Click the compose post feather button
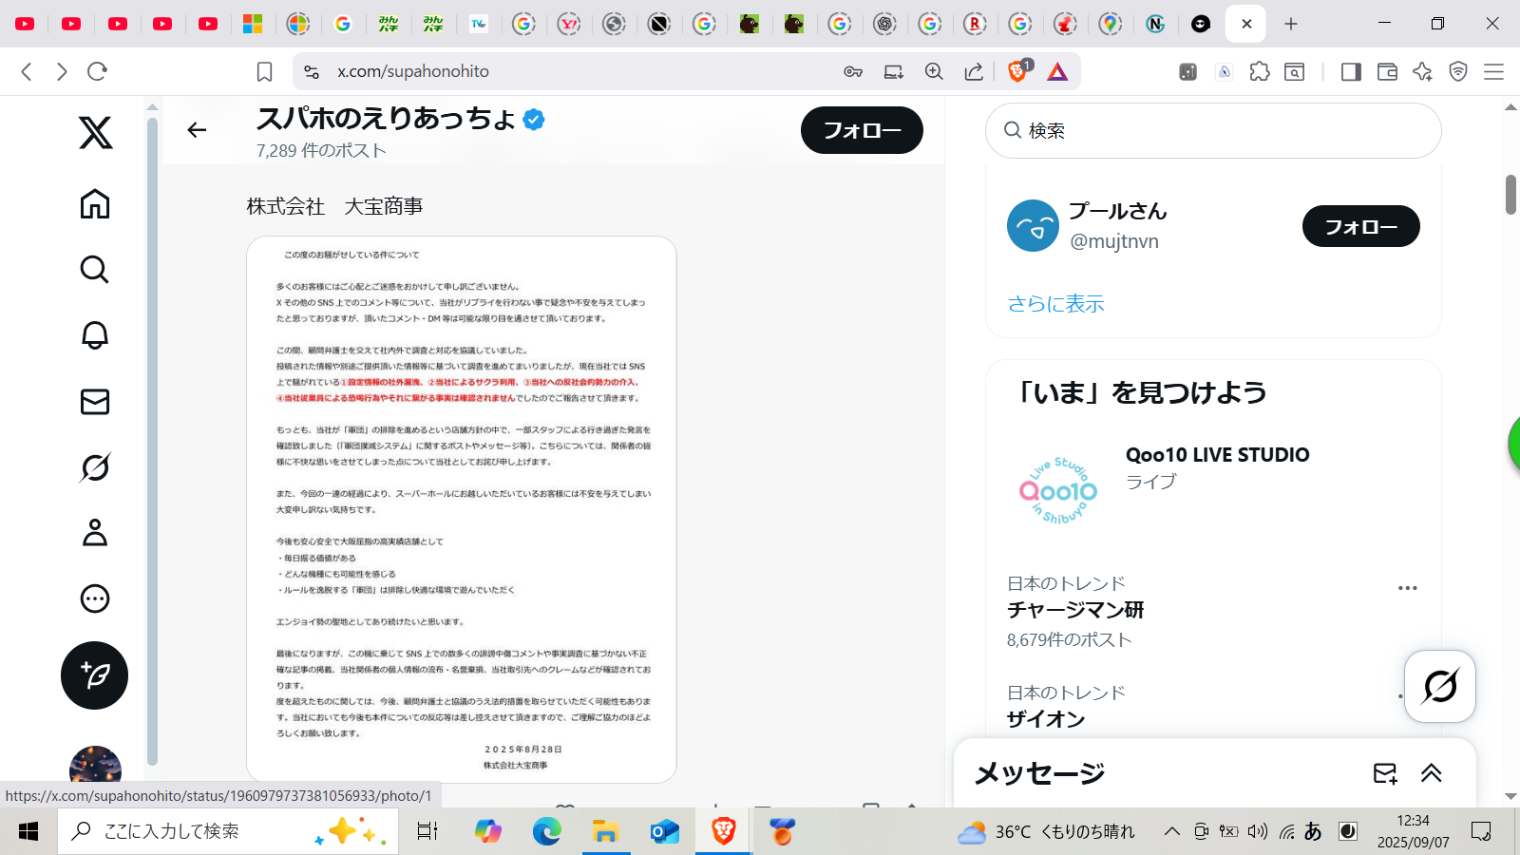This screenshot has width=1520, height=855. (95, 675)
